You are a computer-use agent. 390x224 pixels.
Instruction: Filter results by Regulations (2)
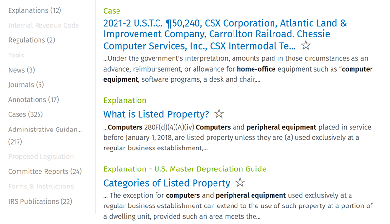point(32,40)
